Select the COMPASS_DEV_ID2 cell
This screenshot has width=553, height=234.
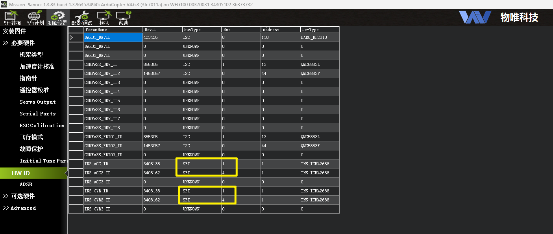point(113,73)
